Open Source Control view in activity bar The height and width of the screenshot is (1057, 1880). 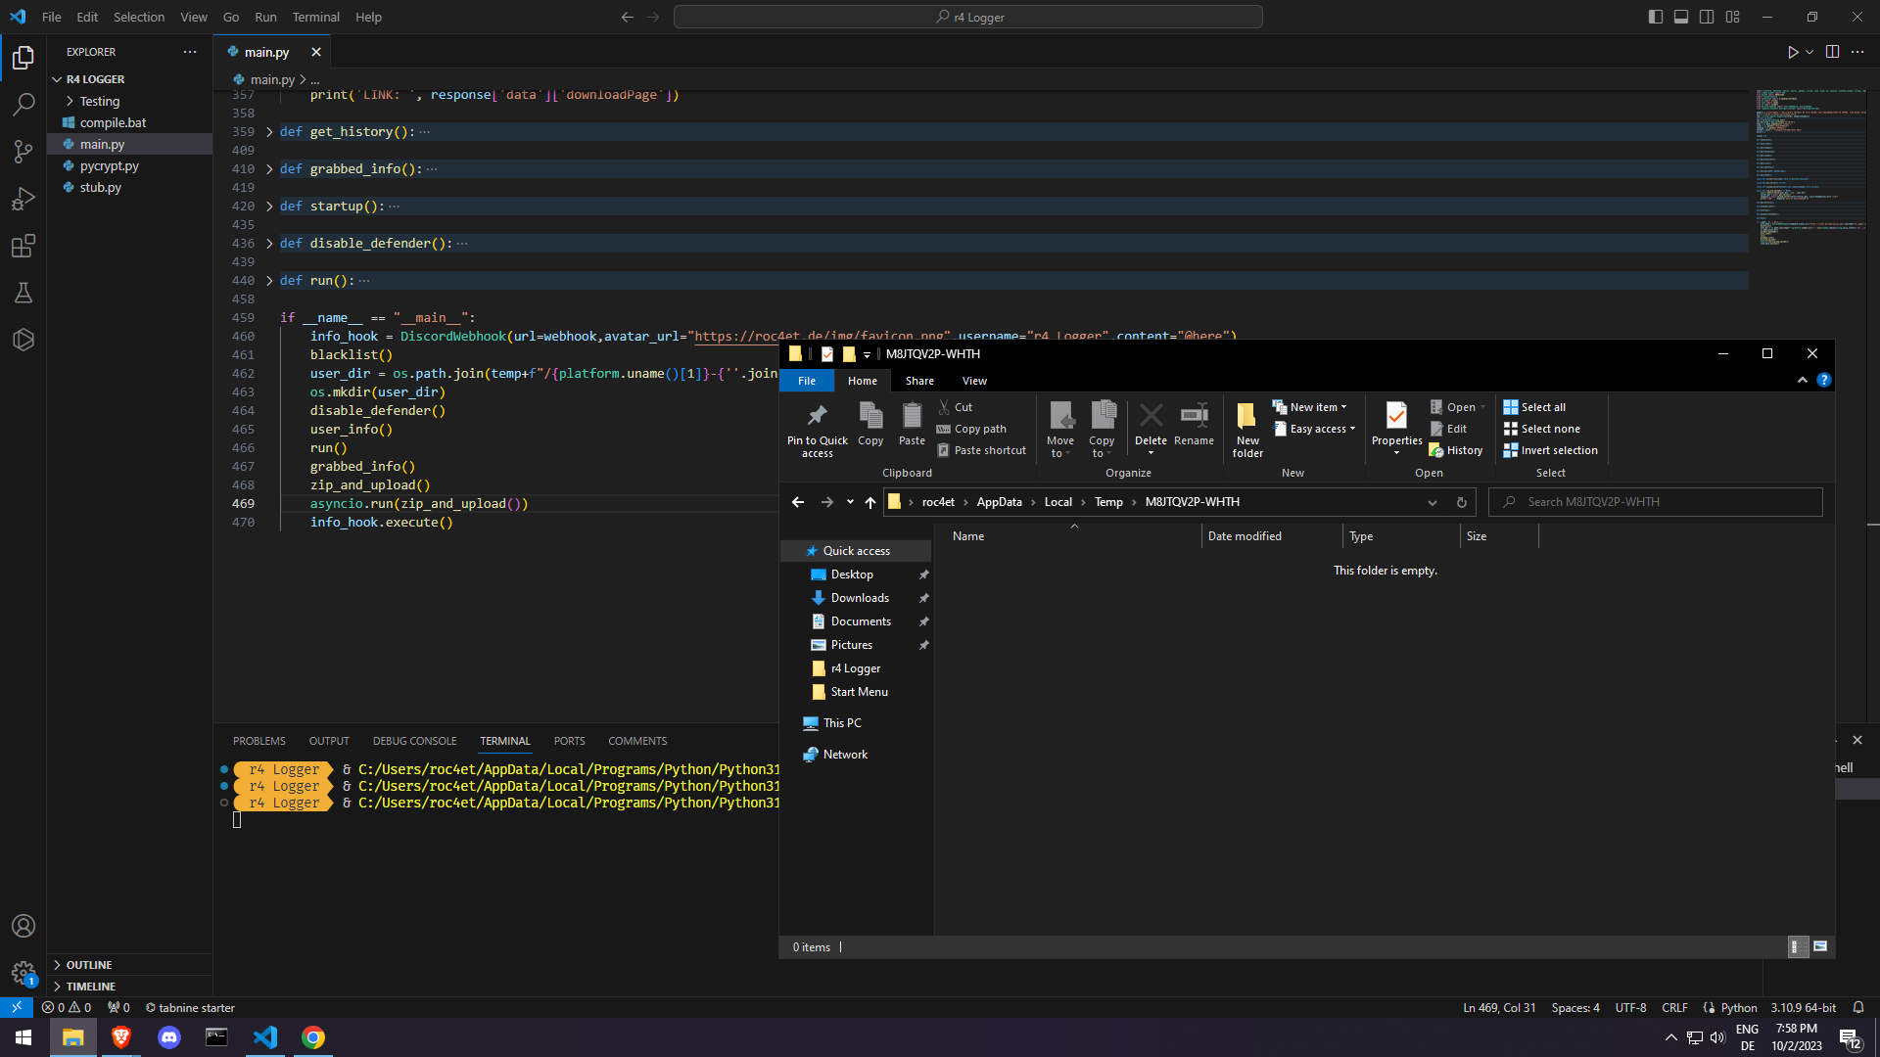[x=23, y=152]
